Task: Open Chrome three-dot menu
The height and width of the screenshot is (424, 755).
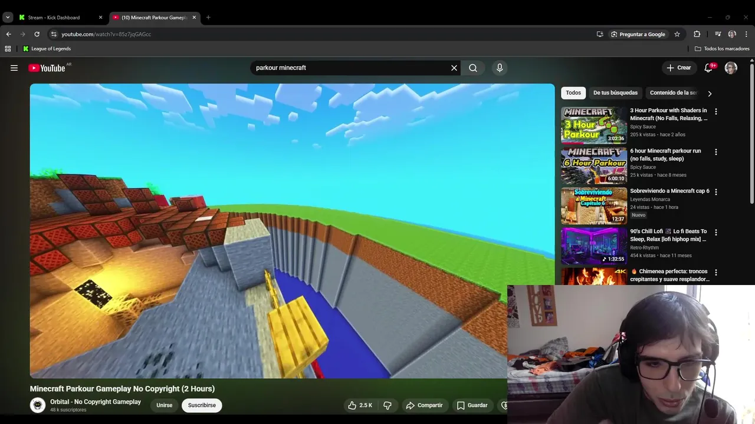Action: [747, 34]
